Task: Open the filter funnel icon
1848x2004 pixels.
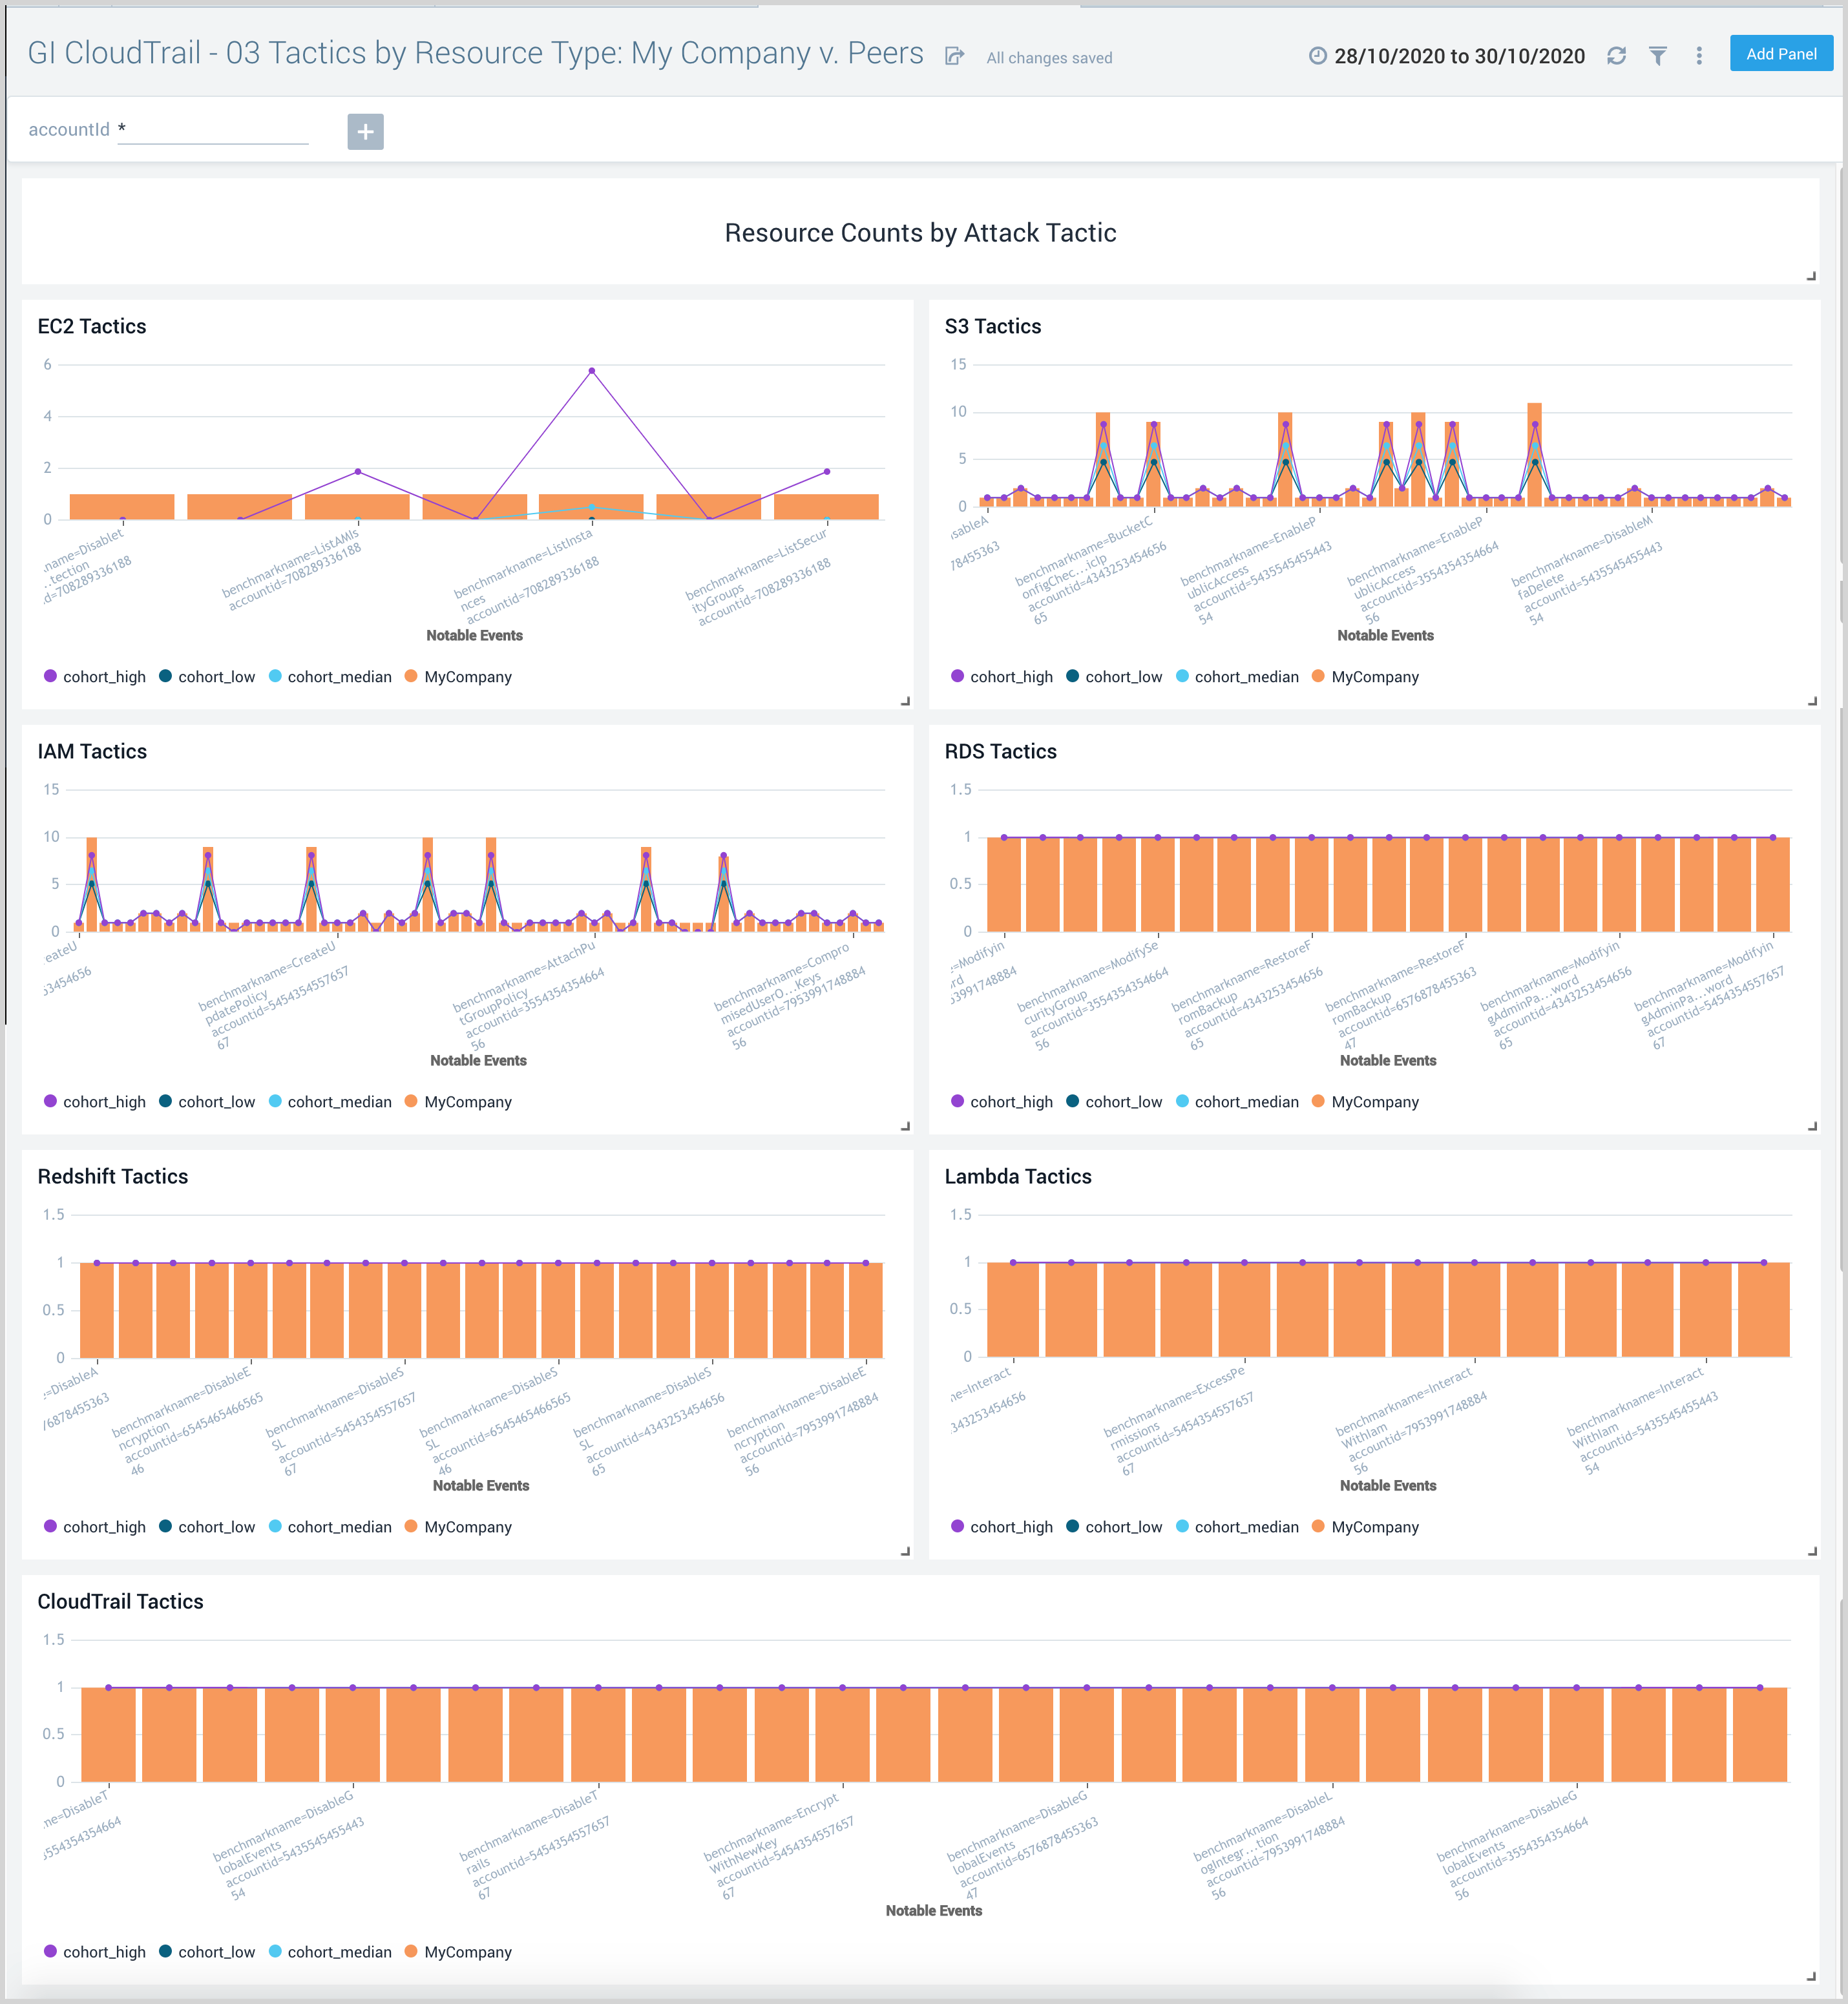Action: (1657, 56)
